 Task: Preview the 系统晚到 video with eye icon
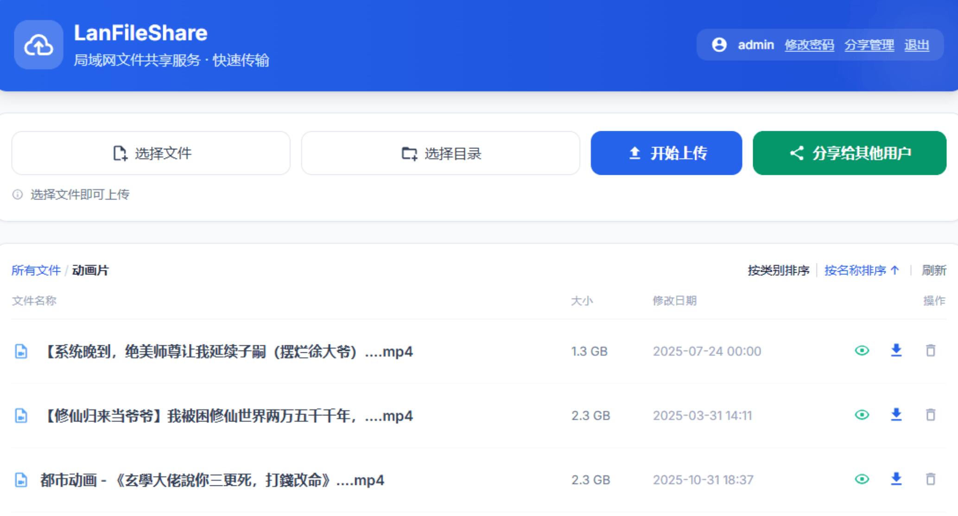coord(862,350)
